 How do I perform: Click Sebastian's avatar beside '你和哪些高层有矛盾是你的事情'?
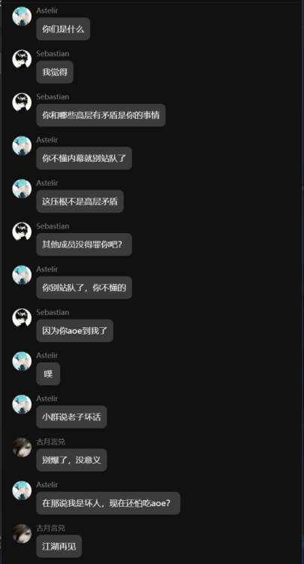coord(22,102)
